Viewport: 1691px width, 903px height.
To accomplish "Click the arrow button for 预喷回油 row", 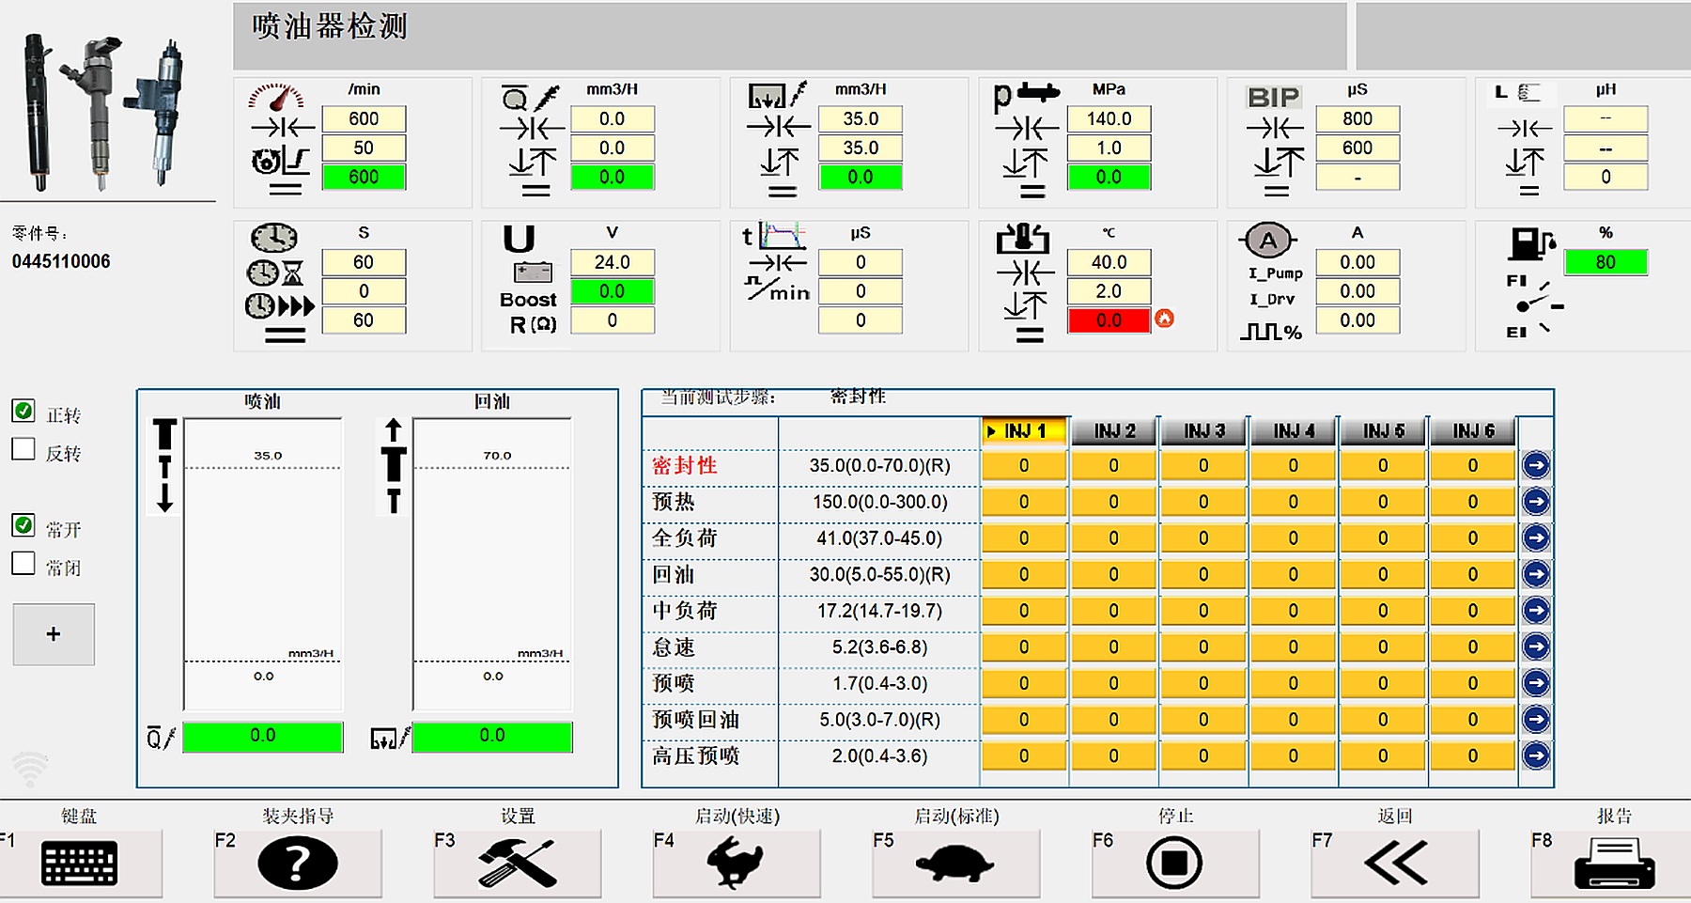I will pos(1536,720).
